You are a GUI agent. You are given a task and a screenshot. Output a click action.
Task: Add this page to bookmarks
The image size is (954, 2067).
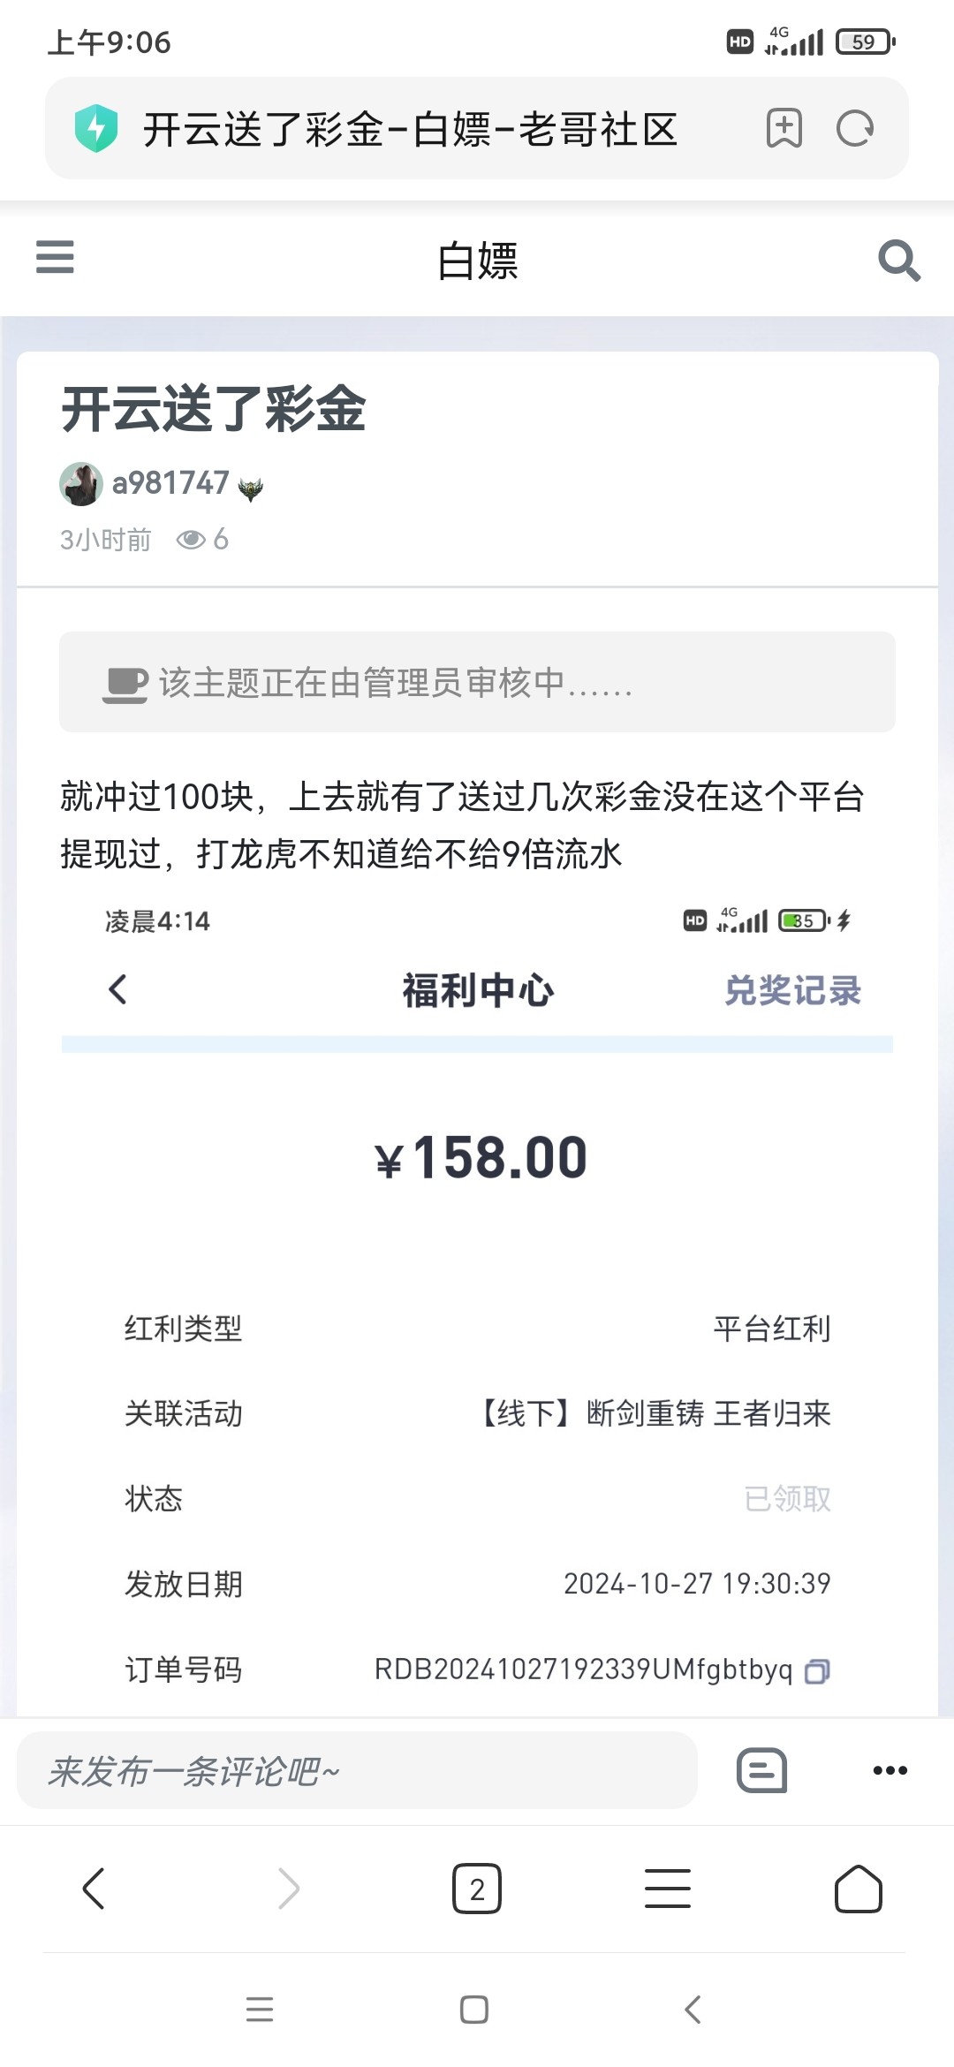coord(784,129)
